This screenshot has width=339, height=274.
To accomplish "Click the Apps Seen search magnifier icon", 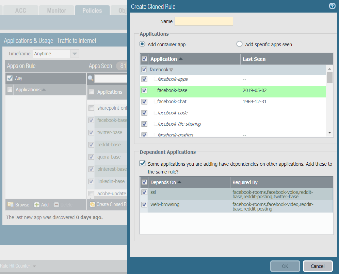I will click(91, 78).
